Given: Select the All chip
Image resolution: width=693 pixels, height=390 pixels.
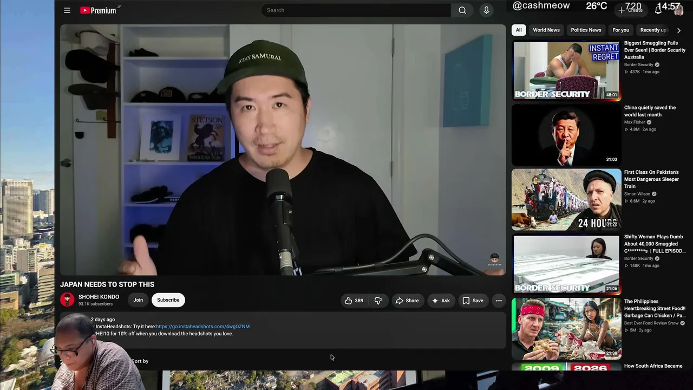Looking at the screenshot, I should (519, 30).
